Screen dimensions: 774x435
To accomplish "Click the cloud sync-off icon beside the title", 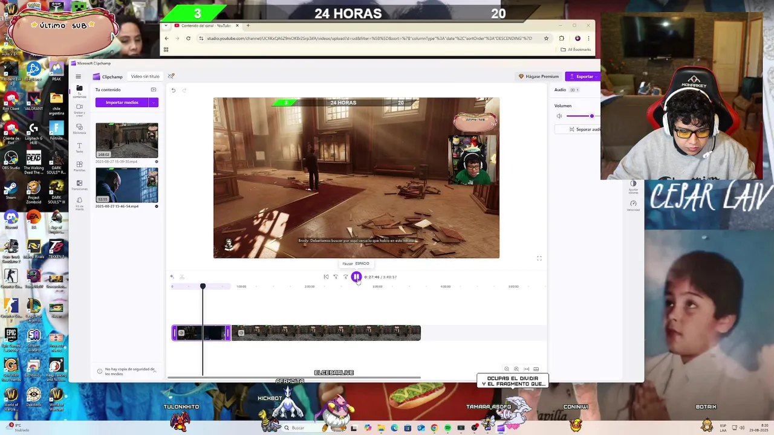I will click(x=171, y=76).
